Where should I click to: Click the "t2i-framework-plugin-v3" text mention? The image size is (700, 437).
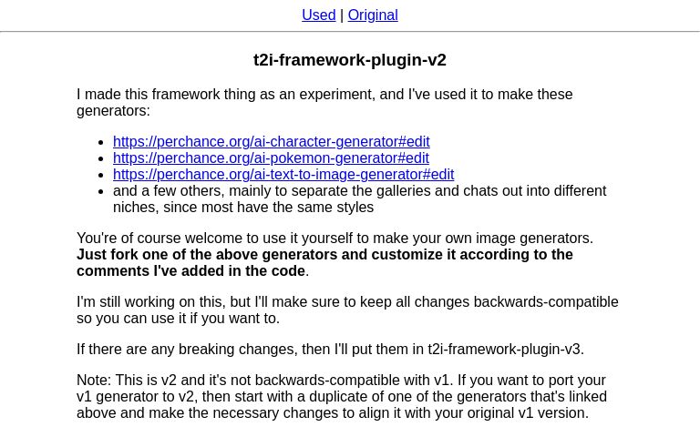(504, 349)
